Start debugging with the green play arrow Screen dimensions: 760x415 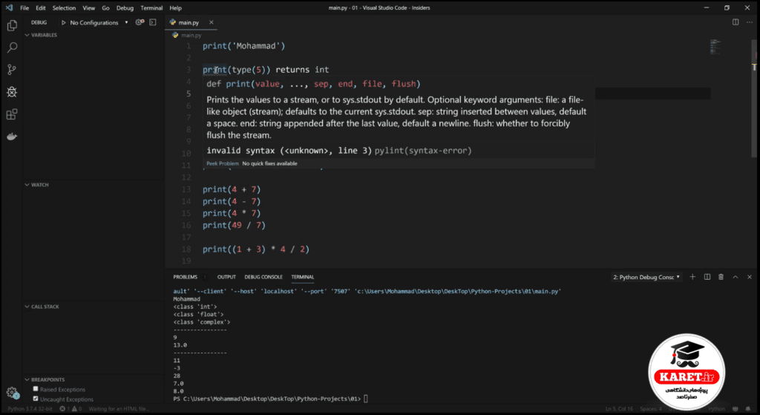pos(64,23)
